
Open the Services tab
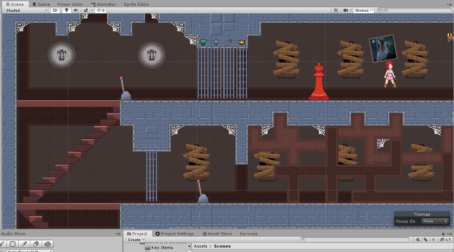[248, 234]
